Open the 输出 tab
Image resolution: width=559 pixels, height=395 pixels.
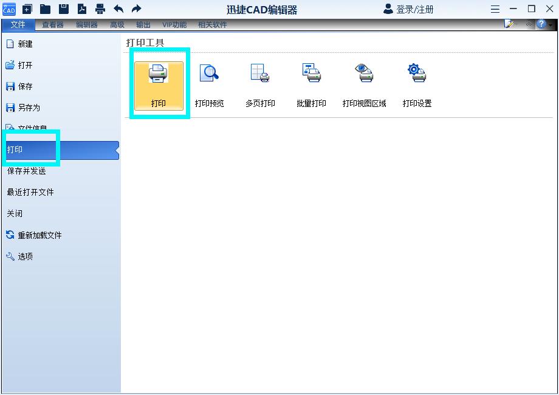(x=143, y=24)
